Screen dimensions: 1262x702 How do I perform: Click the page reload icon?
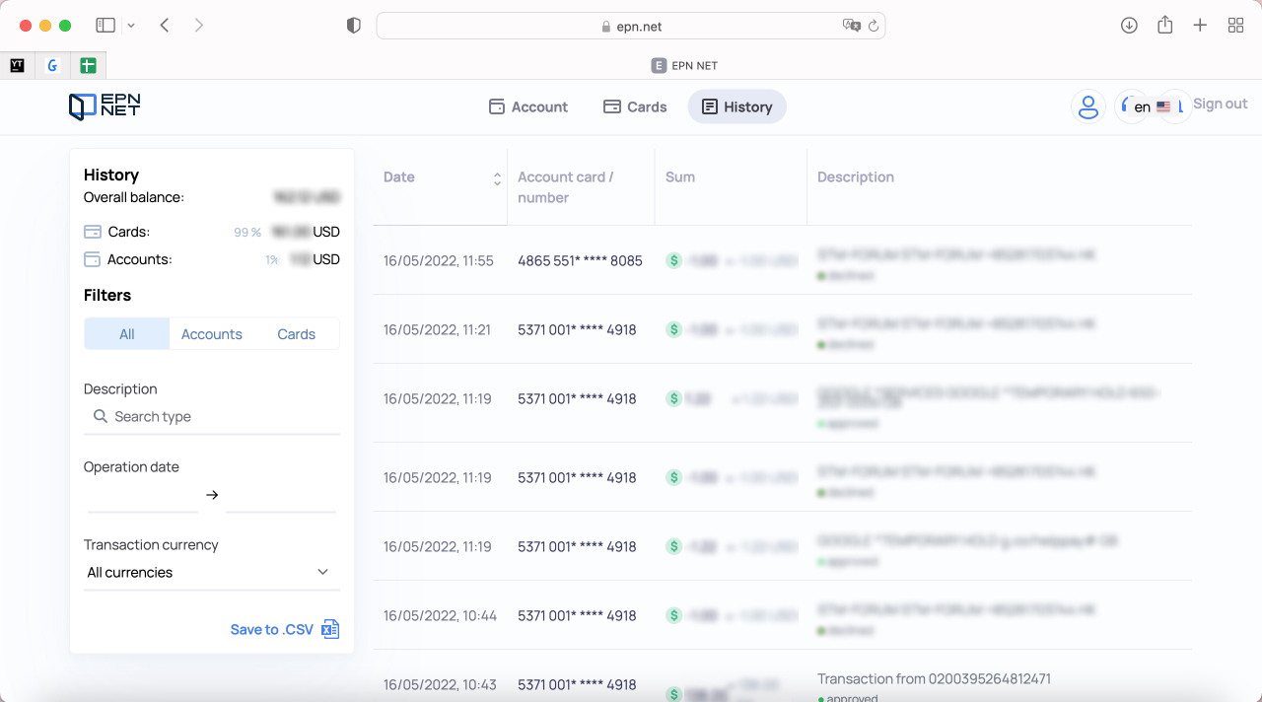tap(873, 26)
